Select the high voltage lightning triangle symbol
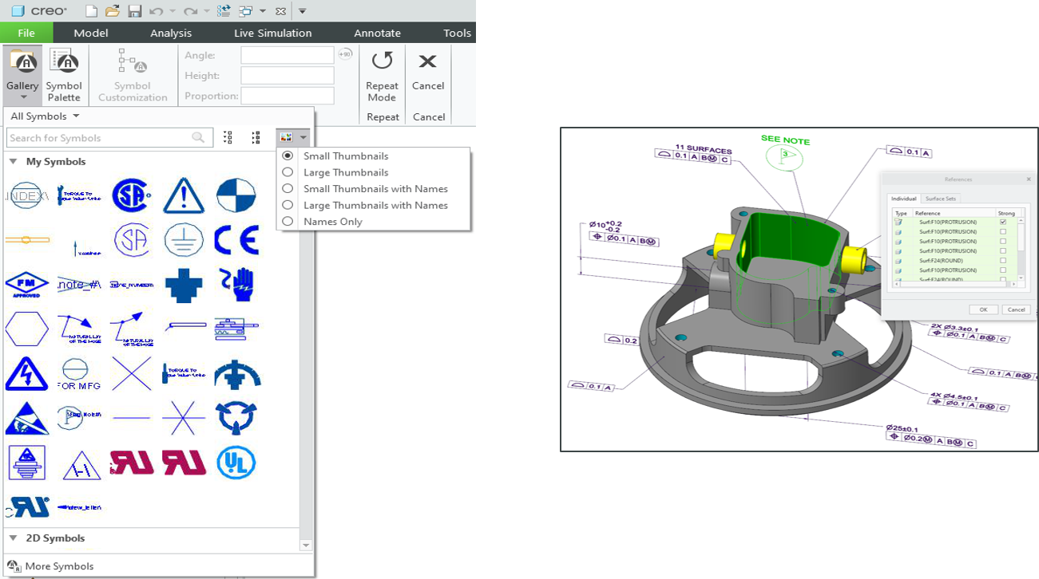The height and width of the screenshot is (579, 1039). pyautogui.click(x=27, y=373)
